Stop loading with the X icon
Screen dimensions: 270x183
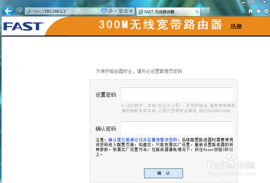coord(131,11)
